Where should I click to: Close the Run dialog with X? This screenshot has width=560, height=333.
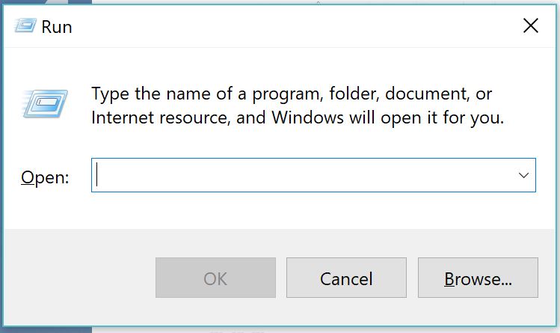(x=531, y=25)
